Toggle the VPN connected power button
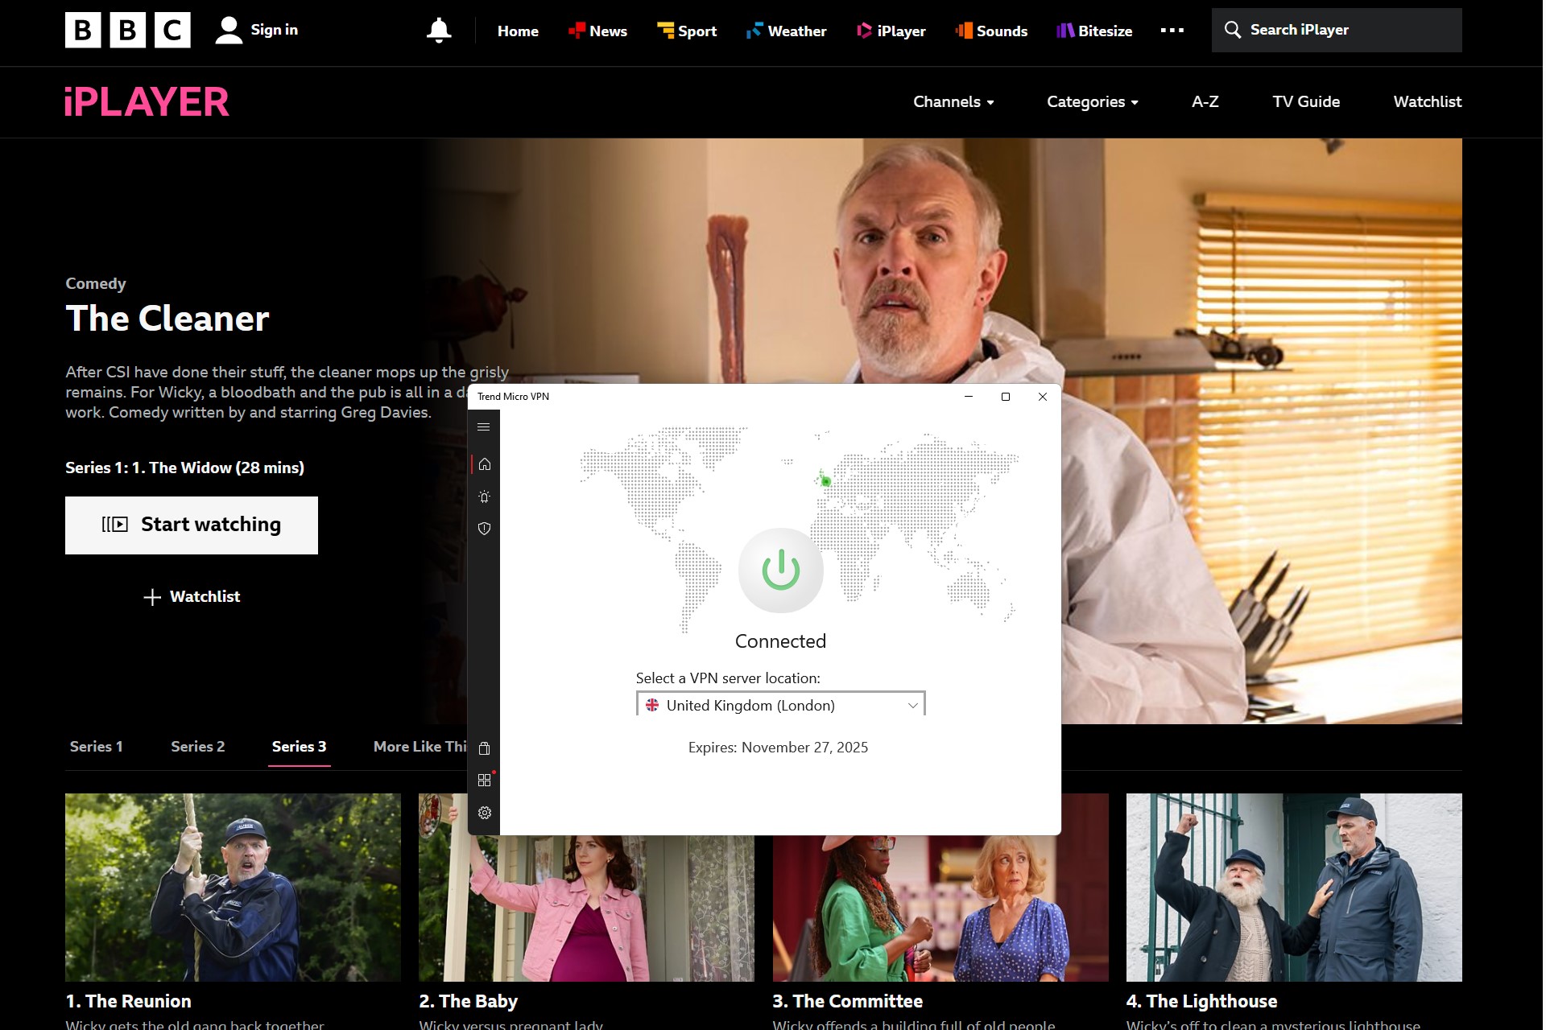Image resolution: width=1546 pixels, height=1030 pixels. pos(780,568)
